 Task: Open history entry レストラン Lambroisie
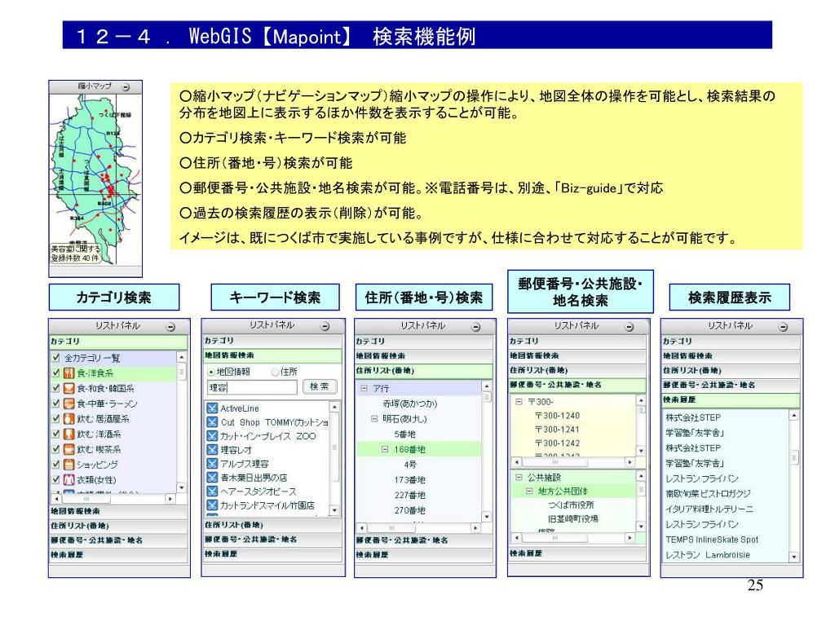pos(707,555)
